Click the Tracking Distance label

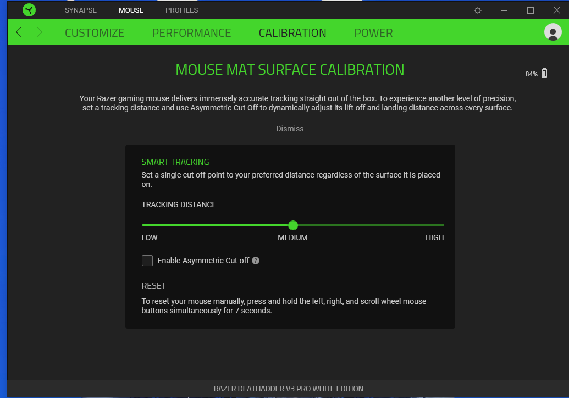[x=179, y=204]
